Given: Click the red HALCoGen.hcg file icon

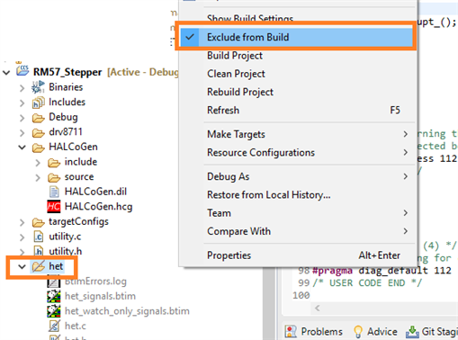Looking at the screenshot, I should 54,206.
